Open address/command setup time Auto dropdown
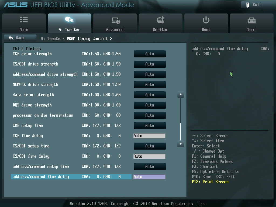 point(150,167)
